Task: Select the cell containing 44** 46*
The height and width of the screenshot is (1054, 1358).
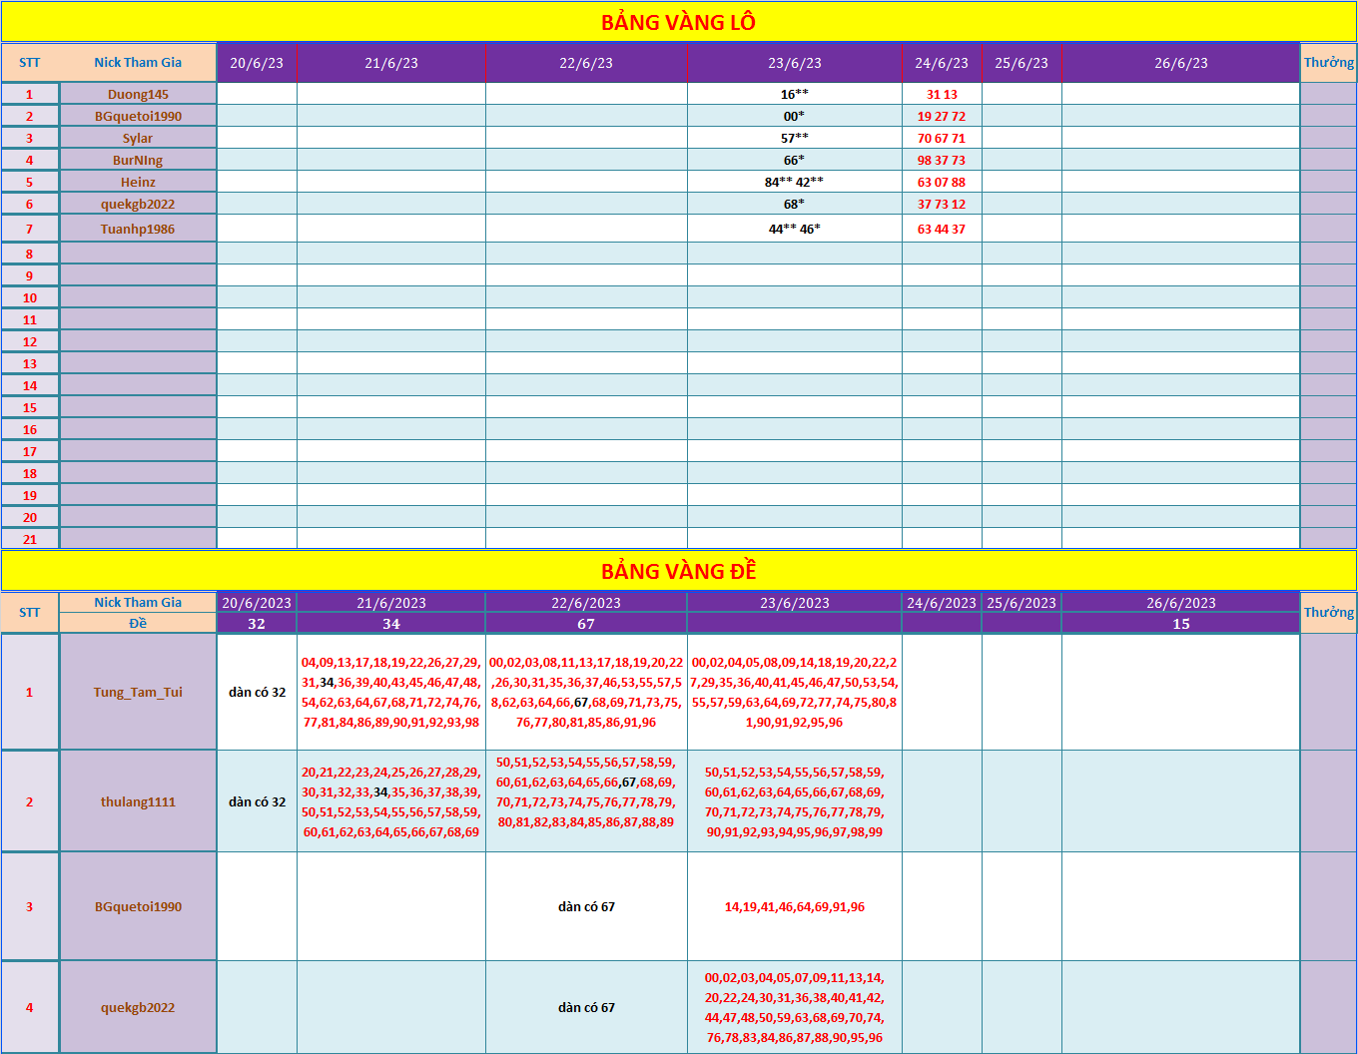Action: (x=794, y=229)
